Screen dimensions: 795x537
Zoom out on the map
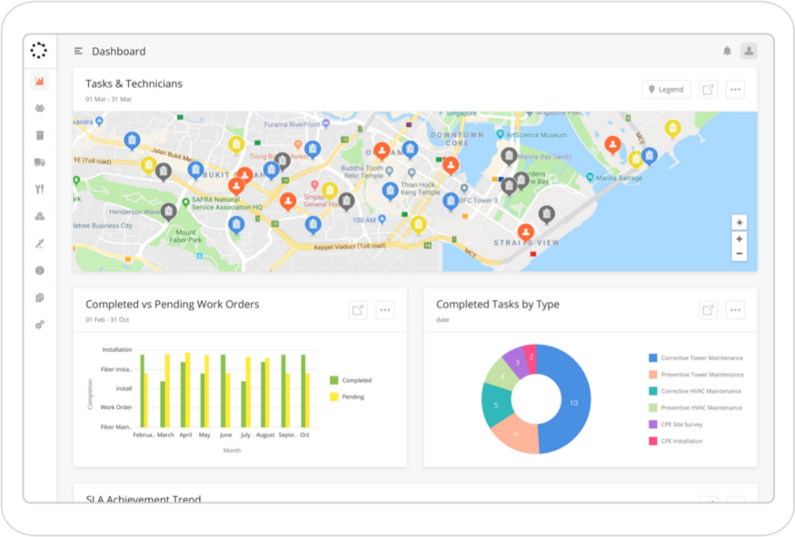(740, 253)
